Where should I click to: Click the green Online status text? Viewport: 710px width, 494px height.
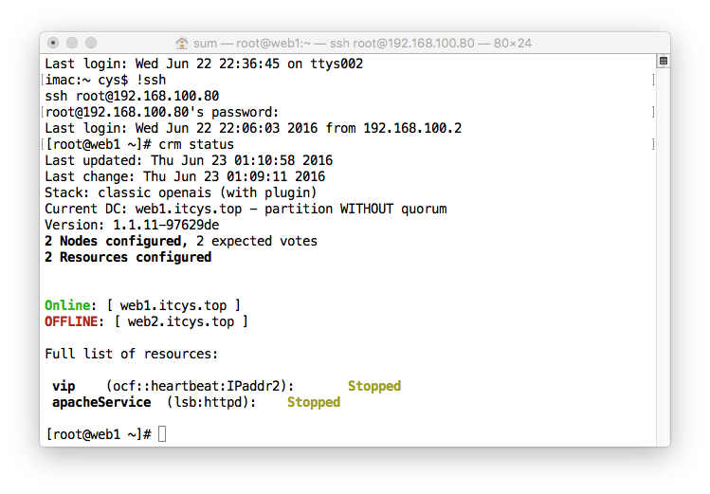coord(67,305)
